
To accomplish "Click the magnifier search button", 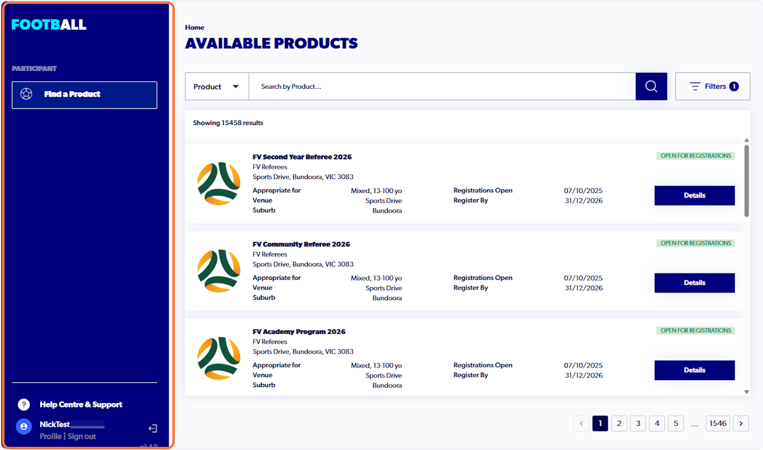I will [651, 86].
